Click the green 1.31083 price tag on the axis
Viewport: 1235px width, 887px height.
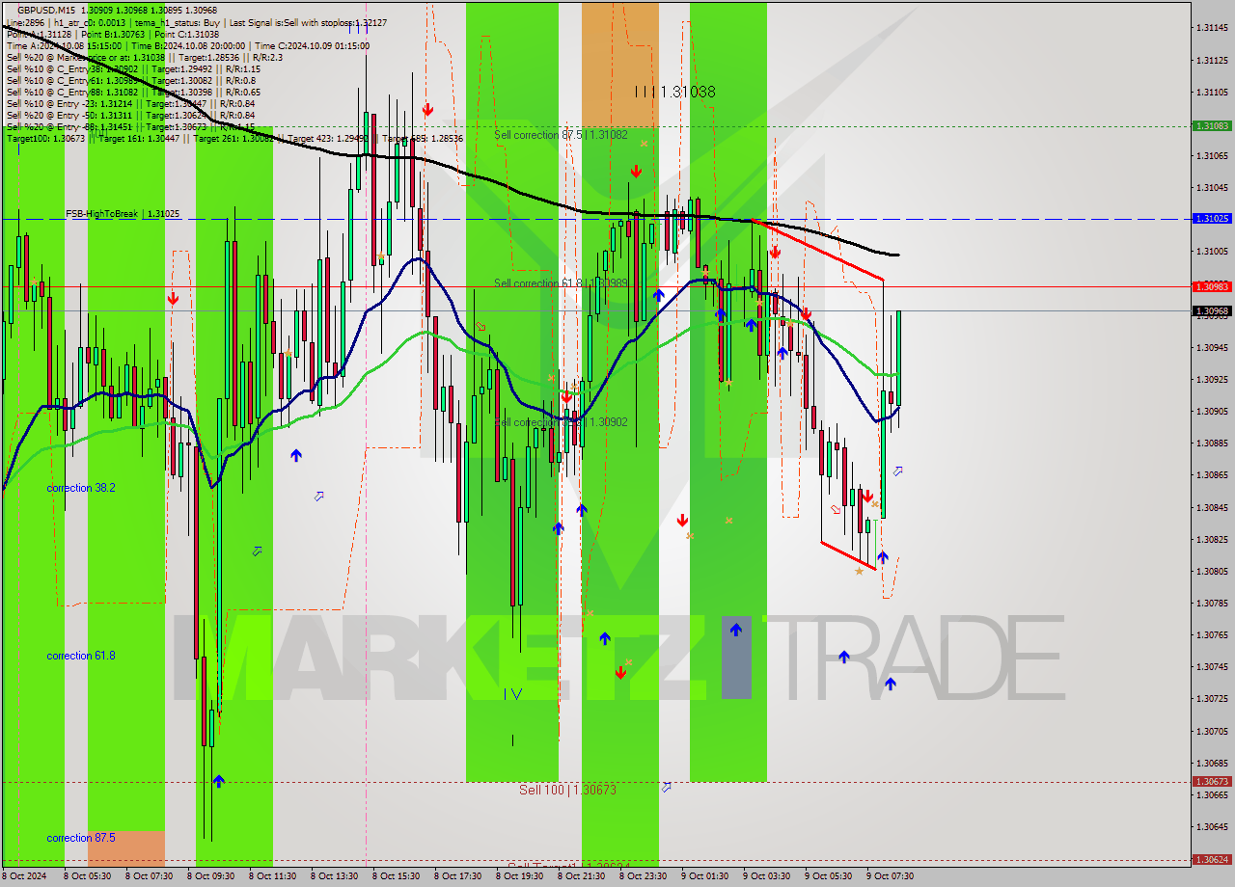coord(1212,126)
